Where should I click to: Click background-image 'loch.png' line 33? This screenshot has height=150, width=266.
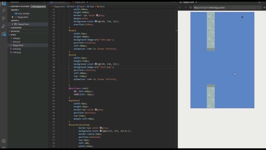tap(94, 67)
